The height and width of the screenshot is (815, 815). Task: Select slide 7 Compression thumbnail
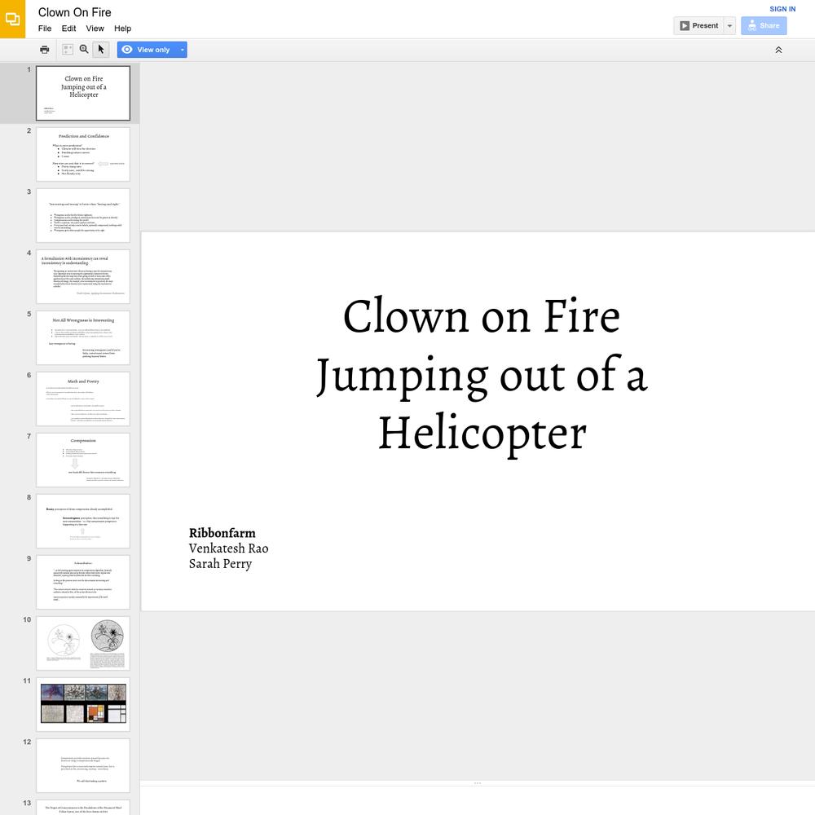[x=83, y=460]
